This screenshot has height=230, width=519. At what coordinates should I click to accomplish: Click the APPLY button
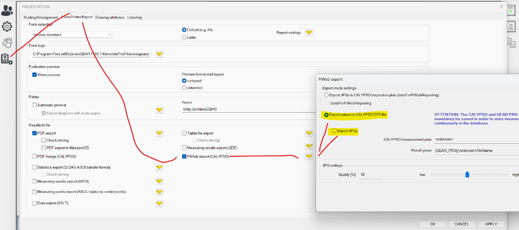coord(491,224)
